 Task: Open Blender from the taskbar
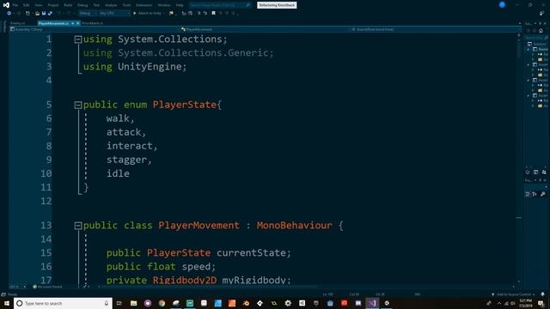click(246, 303)
